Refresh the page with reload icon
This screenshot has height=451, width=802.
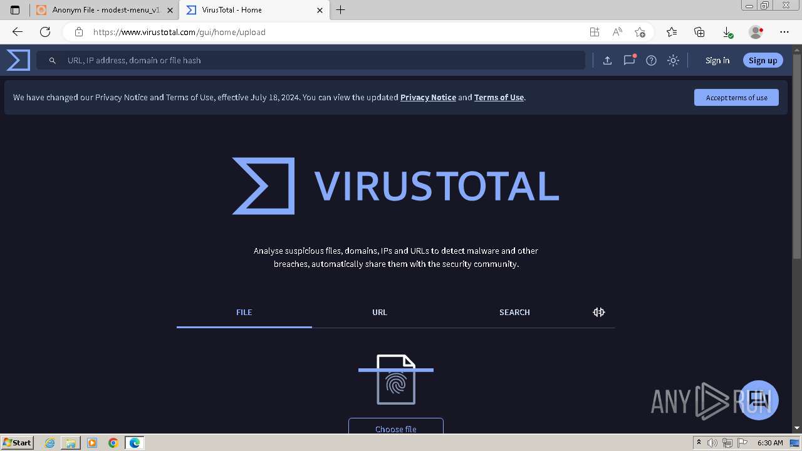[x=45, y=32]
